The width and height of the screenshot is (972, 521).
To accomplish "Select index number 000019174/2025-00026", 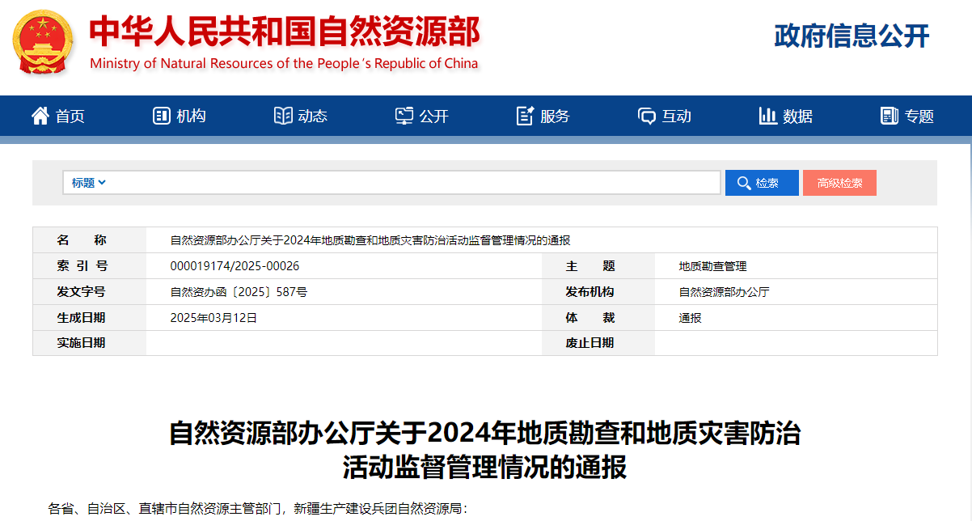I will tap(235, 266).
